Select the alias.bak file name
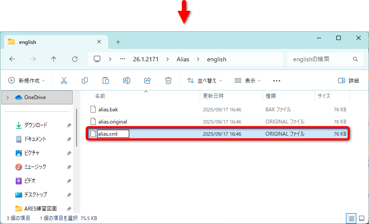 click(x=108, y=110)
